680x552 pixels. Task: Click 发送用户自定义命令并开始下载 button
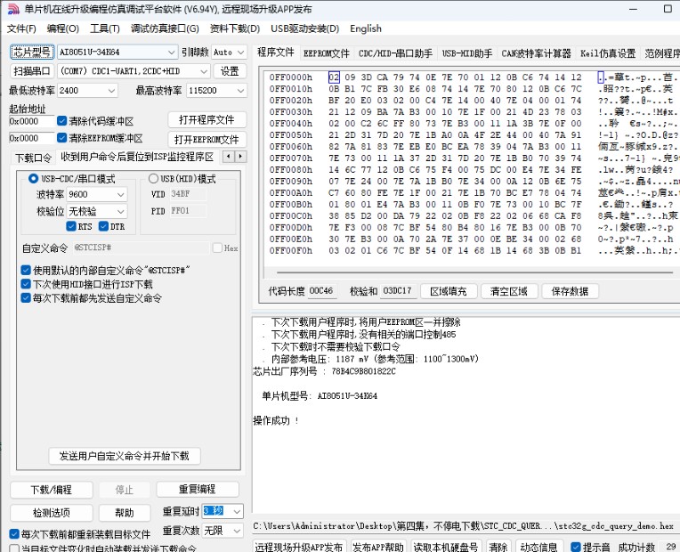click(124, 456)
